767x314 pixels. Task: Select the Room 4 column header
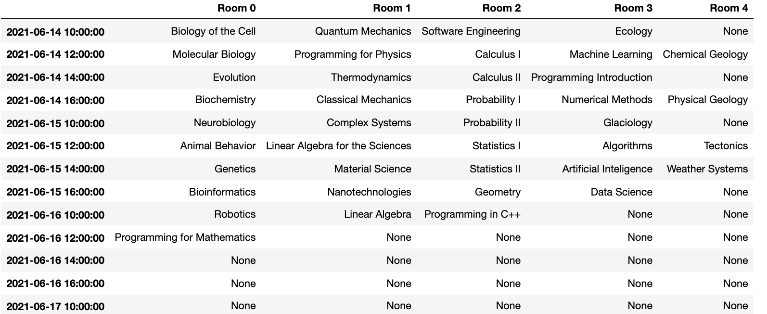(729, 8)
